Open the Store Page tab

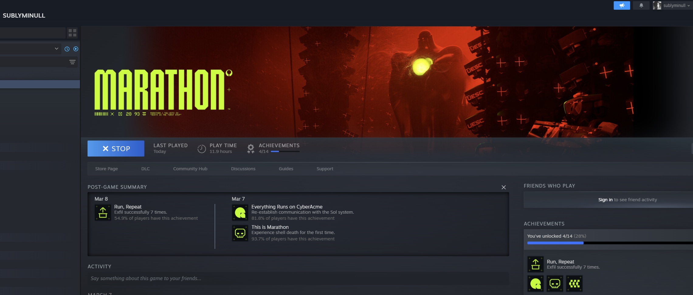coord(106,169)
